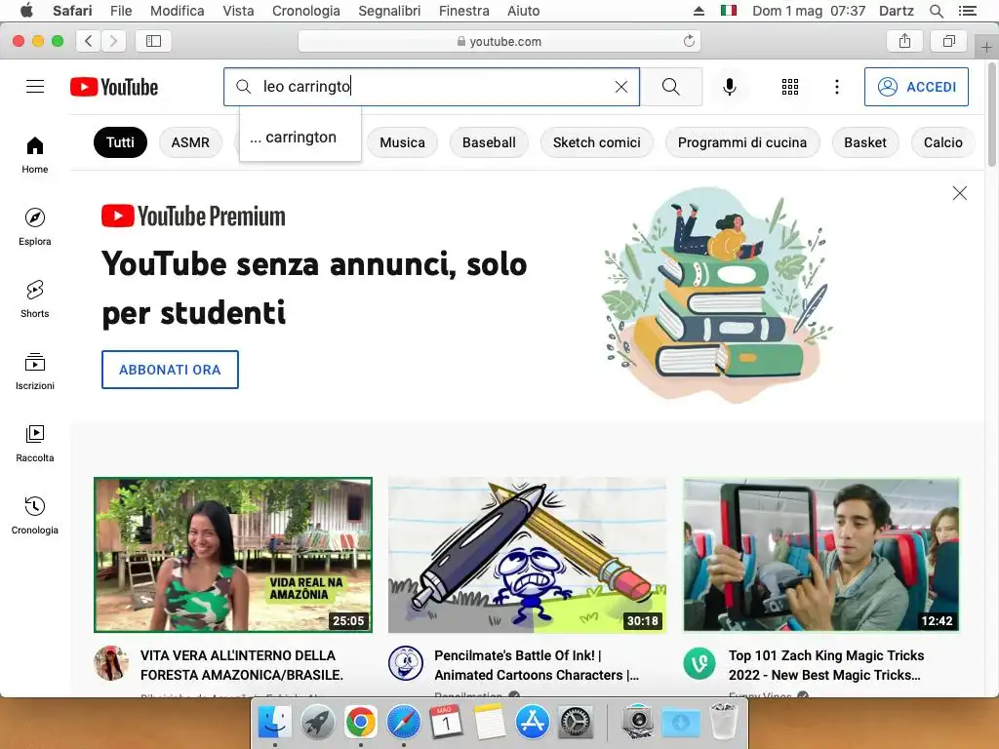Open Spotlight search in the menu bar

[936, 11]
